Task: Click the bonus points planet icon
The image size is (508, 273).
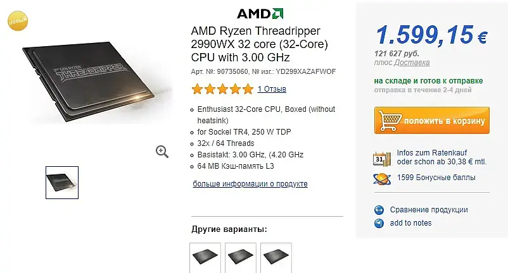Action: tap(381, 179)
